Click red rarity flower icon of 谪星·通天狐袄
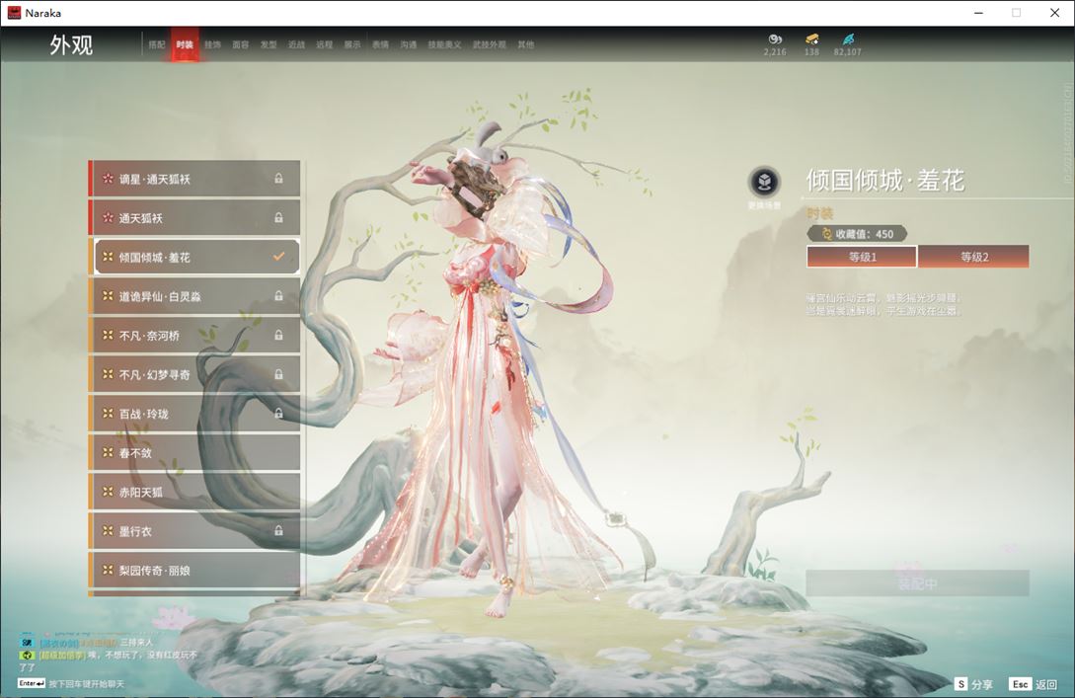Screen dimensions: 1075x698 pos(108,179)
